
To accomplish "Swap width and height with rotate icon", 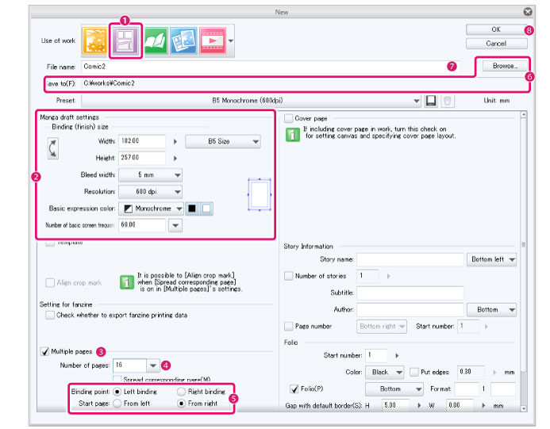I will click(52, 148).
